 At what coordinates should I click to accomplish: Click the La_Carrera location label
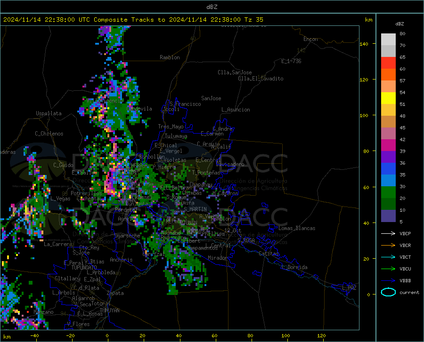tap(58, 244)
